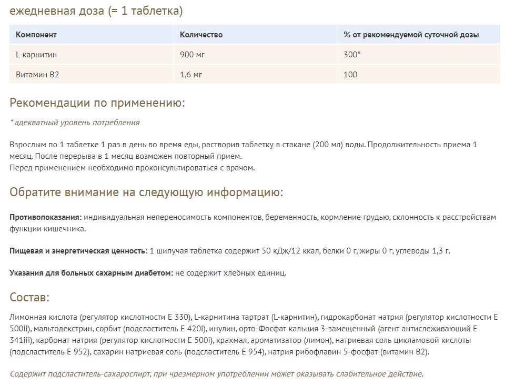Click the '900 мг' quantity cell
The width and height of the screenshot is (505, 386).
[x=191, y=55]
